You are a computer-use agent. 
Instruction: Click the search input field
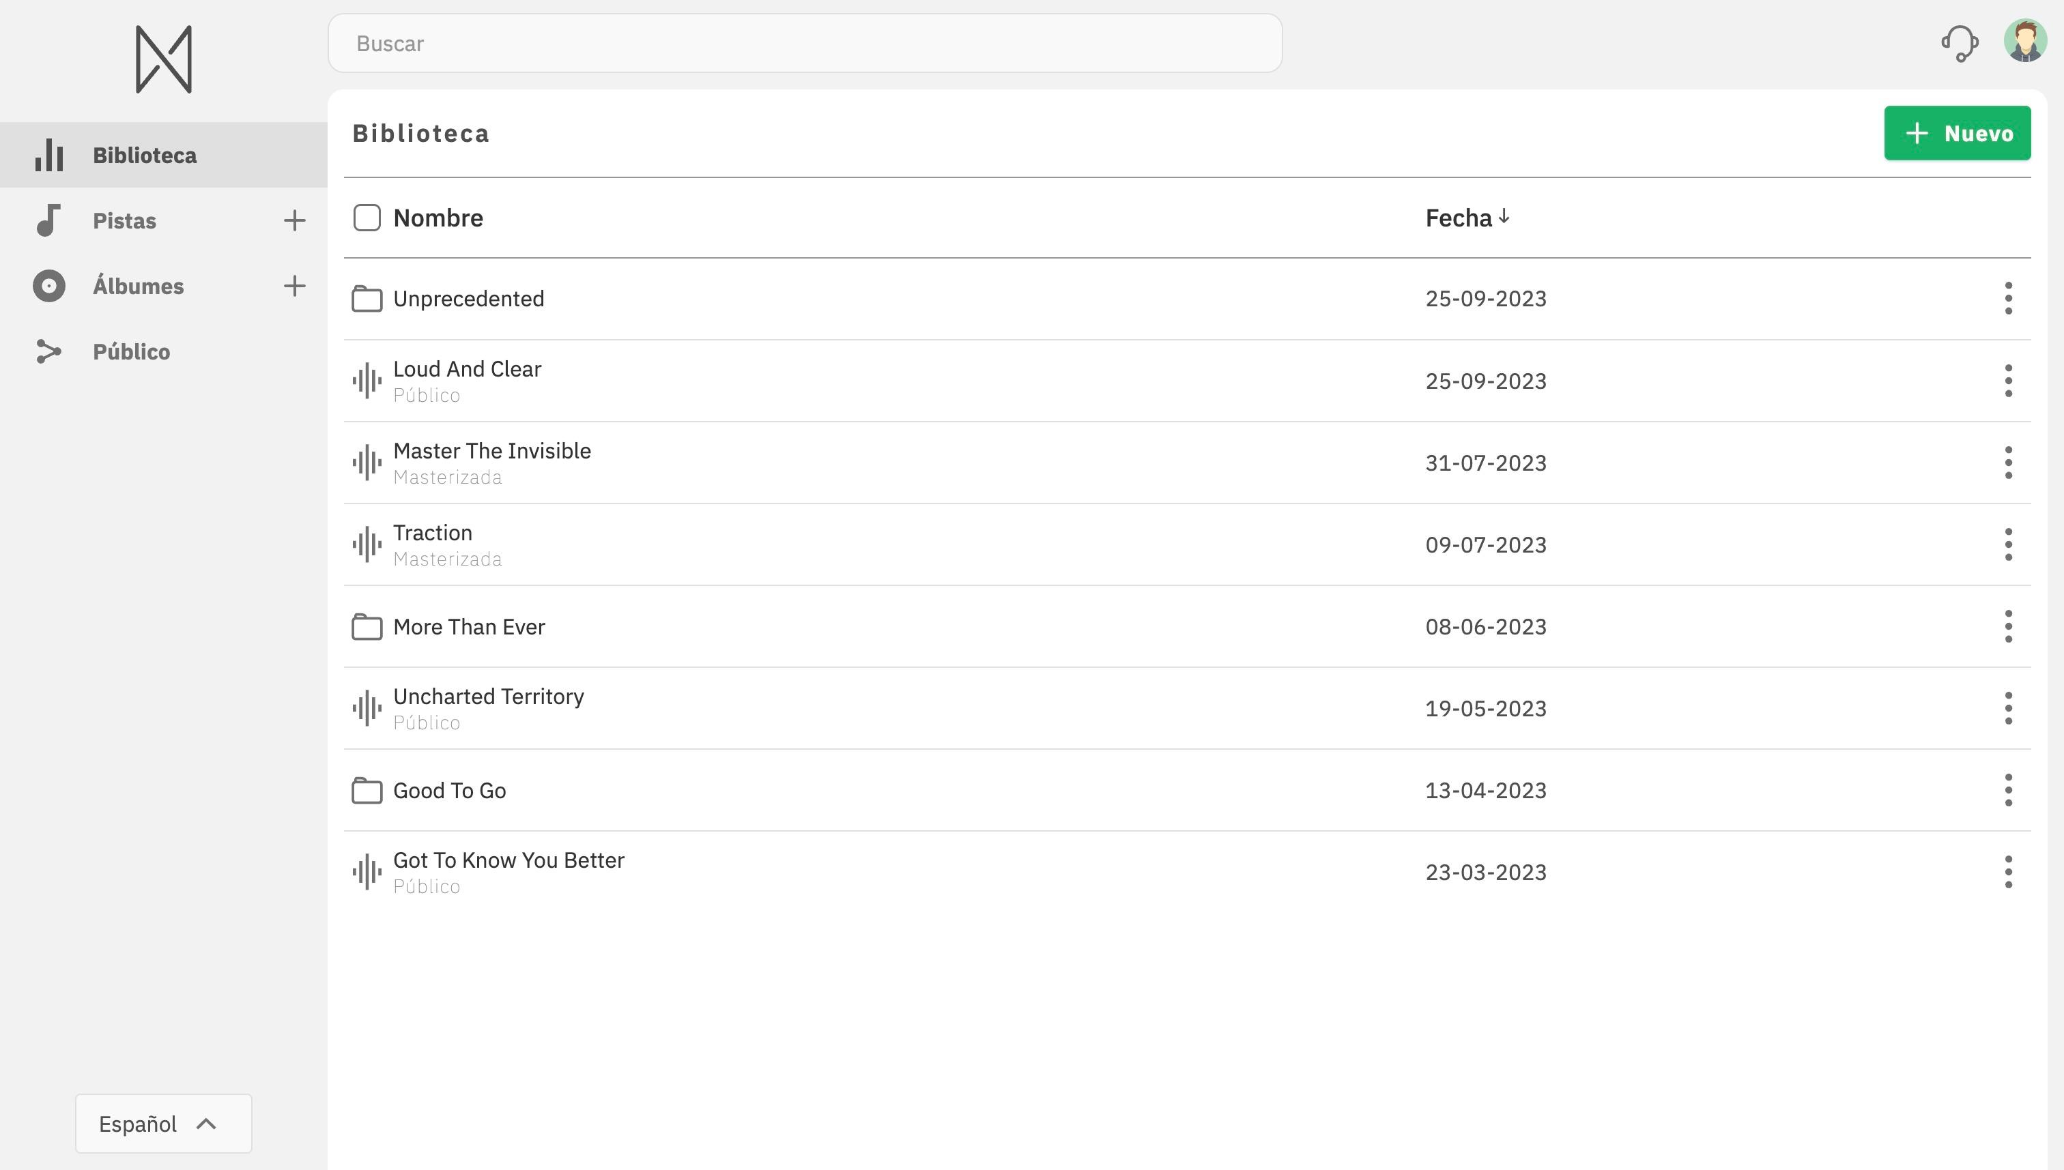coord(804,42)
